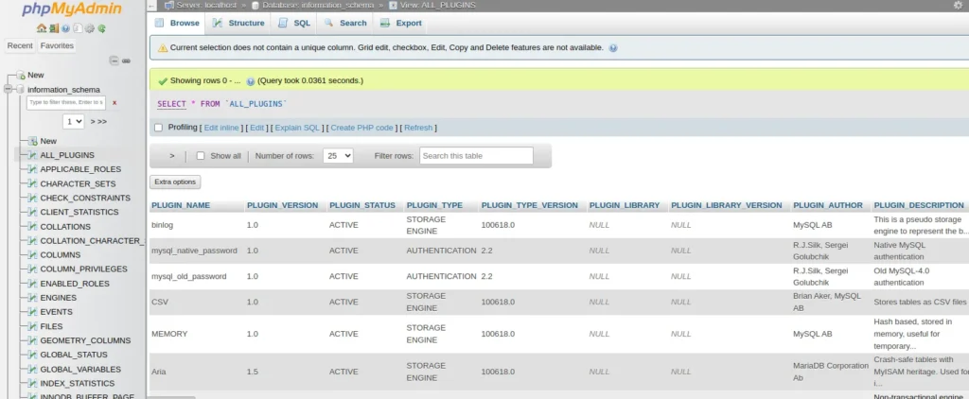This screenshot has height=399, width=969.
Task: Reload navigation panel green icon
Action: pos(101,28)
